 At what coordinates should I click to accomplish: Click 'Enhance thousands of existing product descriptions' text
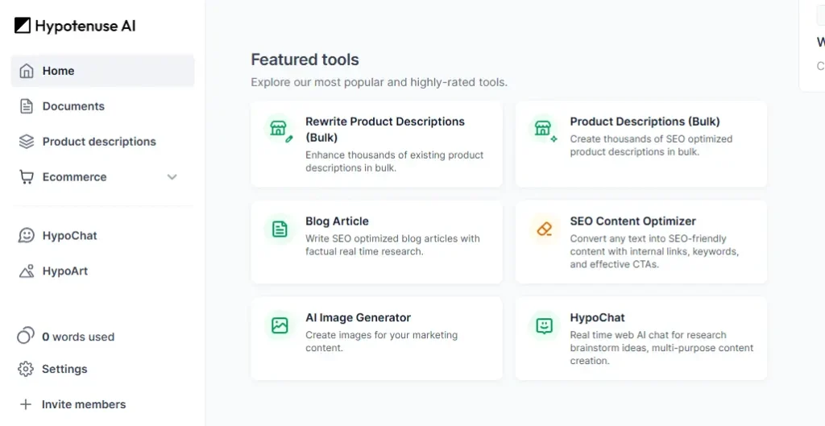(x=394, y=161)
